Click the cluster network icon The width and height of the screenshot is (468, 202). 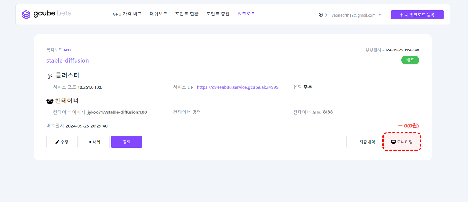tap(50, 76)
